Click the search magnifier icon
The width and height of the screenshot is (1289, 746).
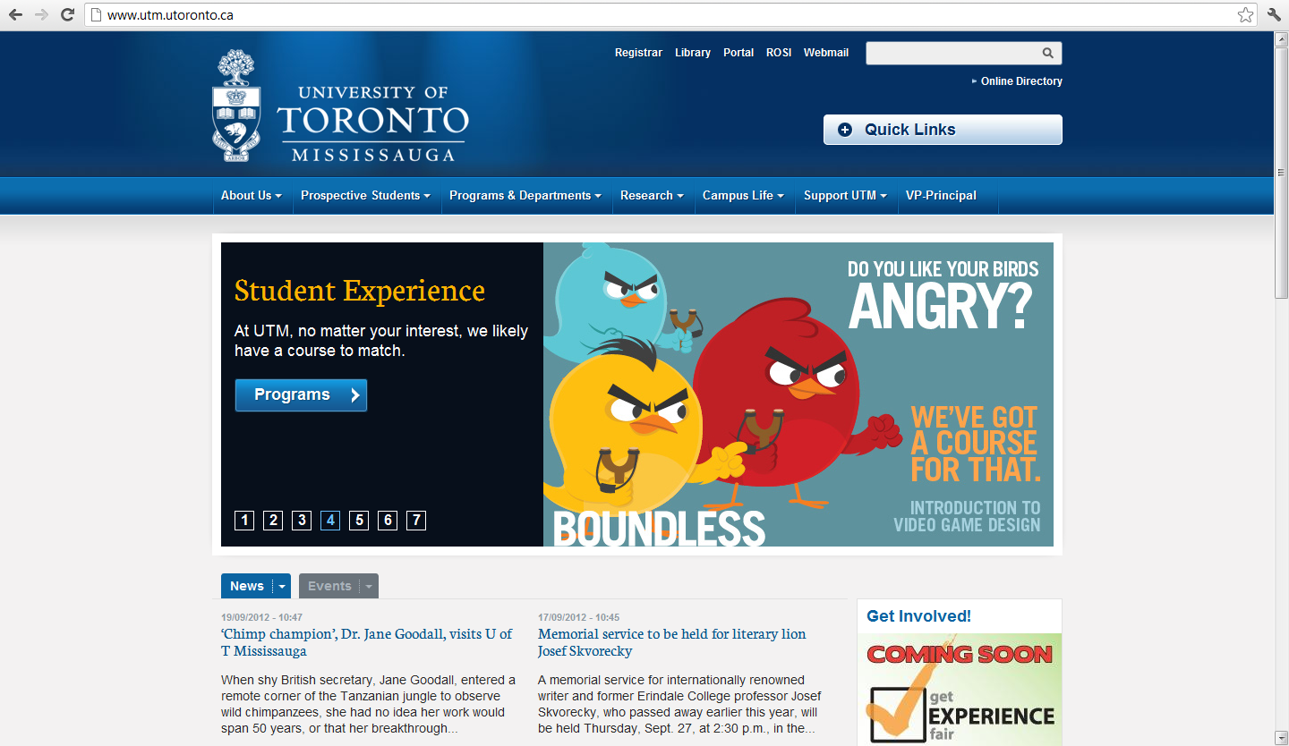[x=1047, y=53]
